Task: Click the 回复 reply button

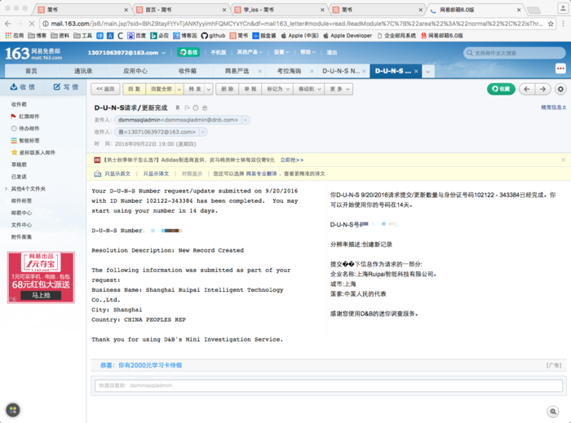Action: (x=135, y=89)
